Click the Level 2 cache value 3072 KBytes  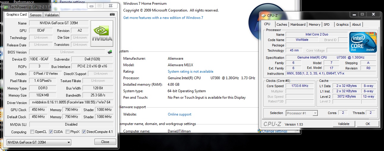coord(346,97)
